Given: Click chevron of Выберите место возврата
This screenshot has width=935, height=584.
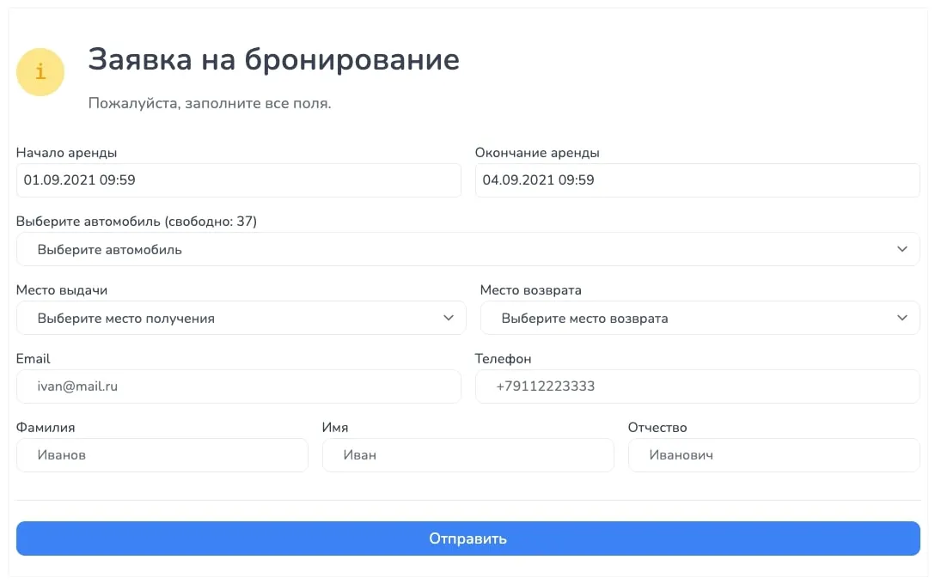Looking at the screenshot, I should pos(902,318).
